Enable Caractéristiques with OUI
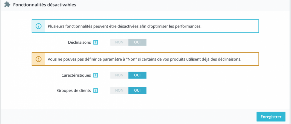Image resolution: width=291 pixels, height=124 pixels. tap(137, 75)
